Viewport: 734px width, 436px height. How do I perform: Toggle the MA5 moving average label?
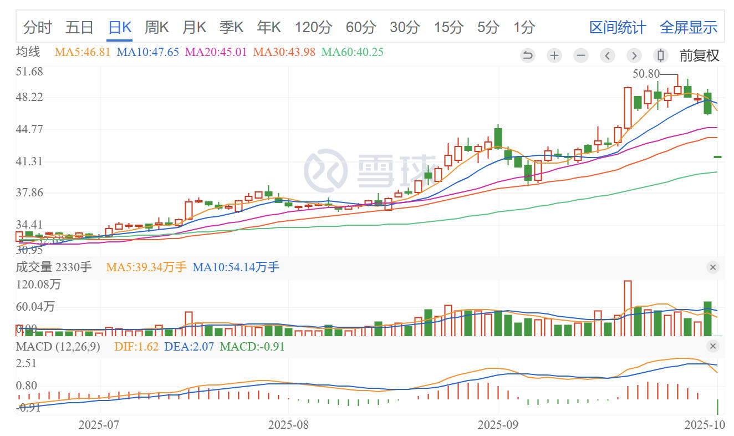click(x=83, y=53)
